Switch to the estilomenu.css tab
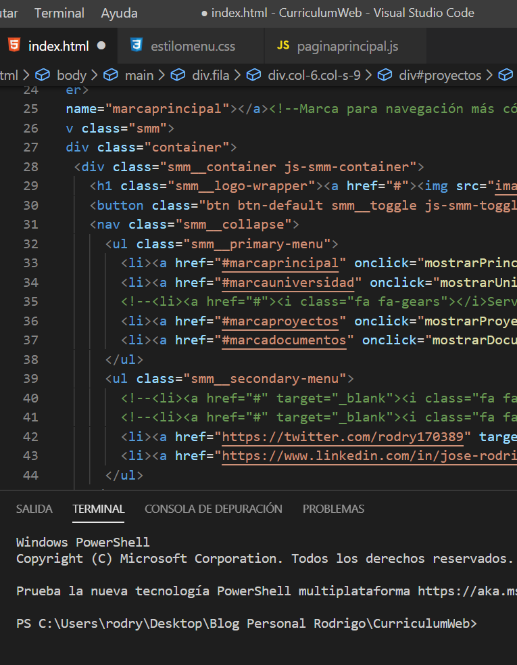 coord(193,46)
